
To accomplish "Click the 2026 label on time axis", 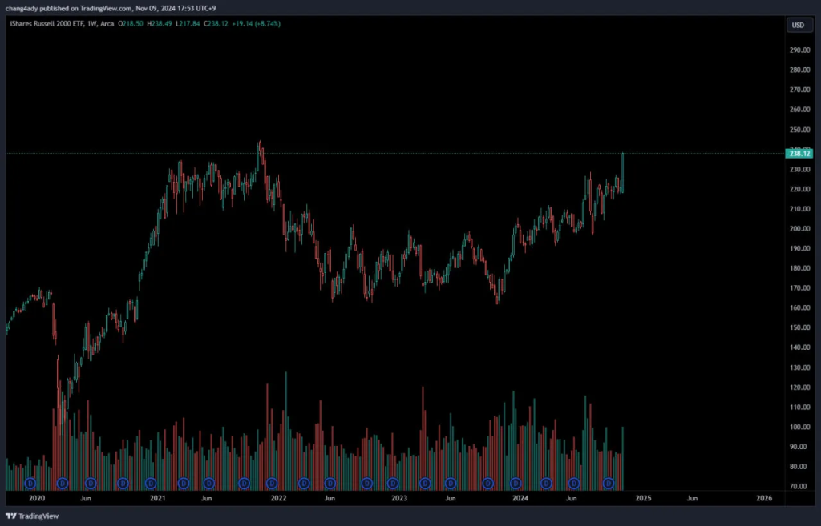I will point(764,498).
